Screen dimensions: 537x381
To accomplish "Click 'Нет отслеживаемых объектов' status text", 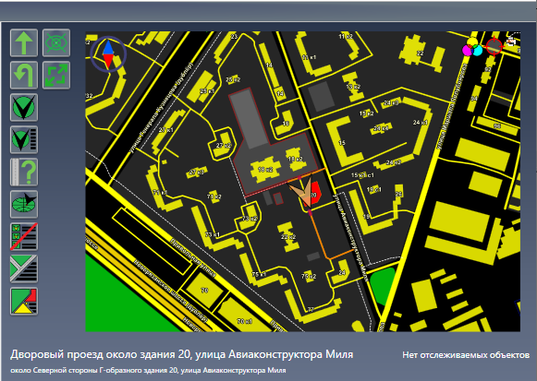I will coord(466,355).
